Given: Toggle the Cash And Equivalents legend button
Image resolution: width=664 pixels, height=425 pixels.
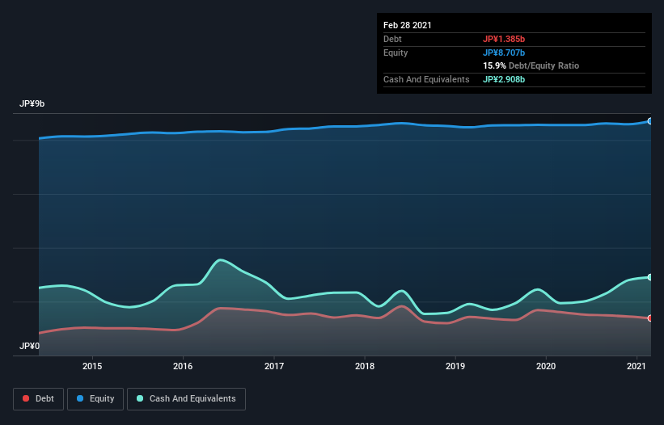Looking at the screenshot, I should (186, 399).
